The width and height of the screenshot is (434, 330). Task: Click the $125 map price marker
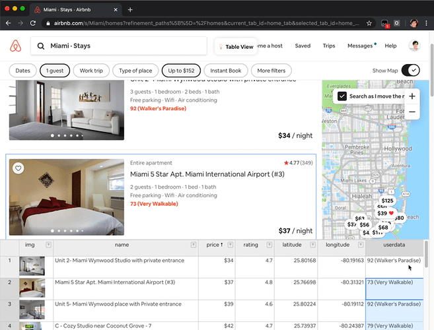pyautogui.click(x=387, y=201)
